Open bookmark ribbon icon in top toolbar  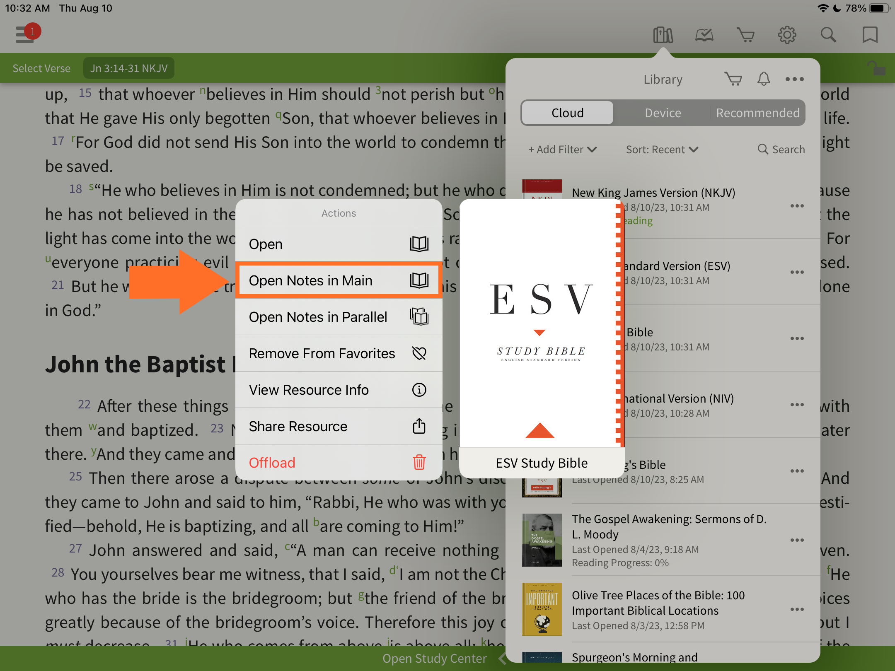coord(870,35)
